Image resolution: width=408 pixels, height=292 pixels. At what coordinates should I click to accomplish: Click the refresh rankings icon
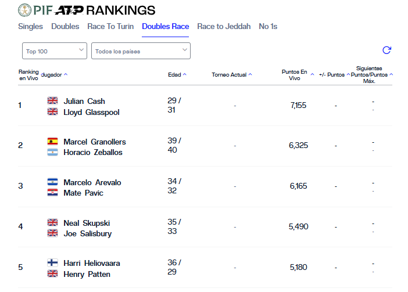[386, 50]
